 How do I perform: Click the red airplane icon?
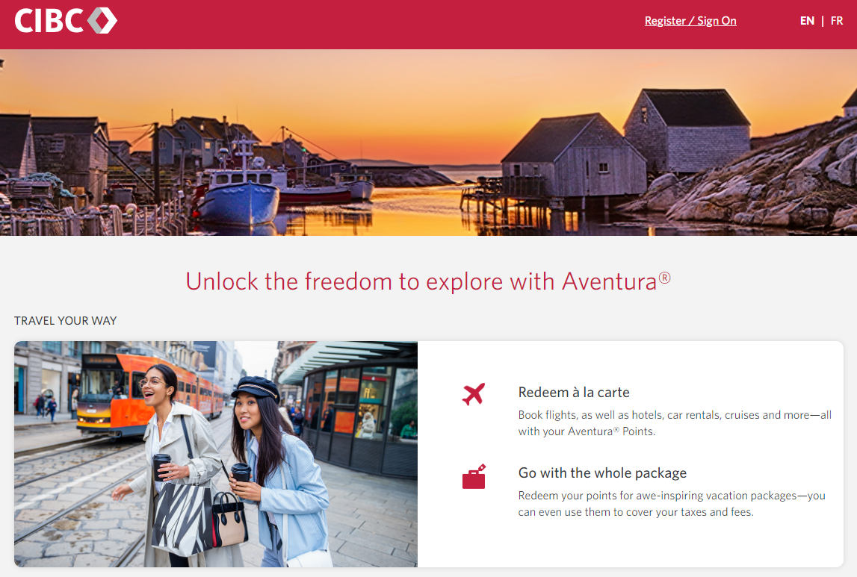click(x=473, y=394)
